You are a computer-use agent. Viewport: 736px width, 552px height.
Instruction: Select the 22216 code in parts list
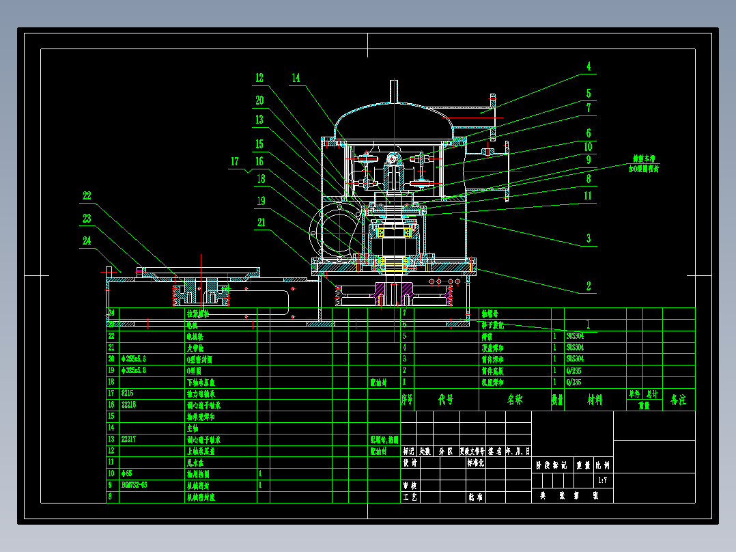pos(128,404)
